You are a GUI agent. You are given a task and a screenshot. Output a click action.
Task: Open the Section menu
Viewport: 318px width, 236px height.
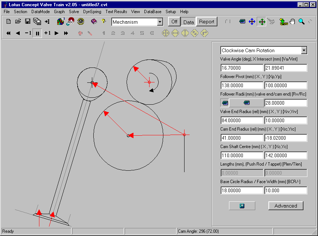pos(20,12)
